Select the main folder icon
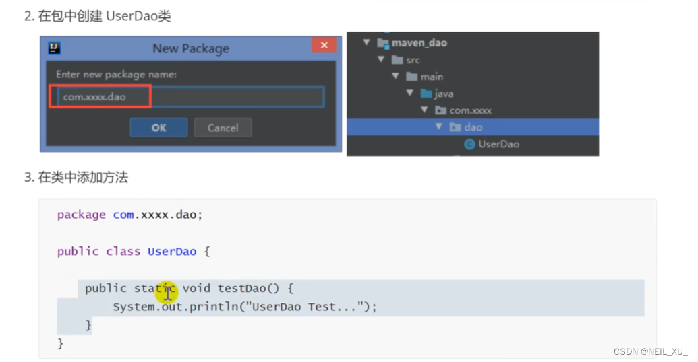 [x=412, y=77]
